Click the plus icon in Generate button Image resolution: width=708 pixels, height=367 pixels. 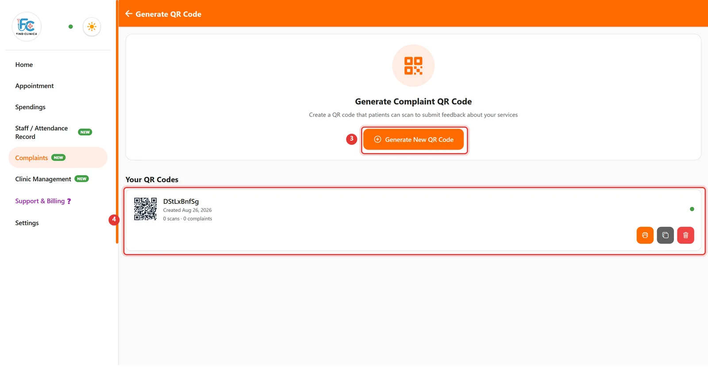(377, 139)
